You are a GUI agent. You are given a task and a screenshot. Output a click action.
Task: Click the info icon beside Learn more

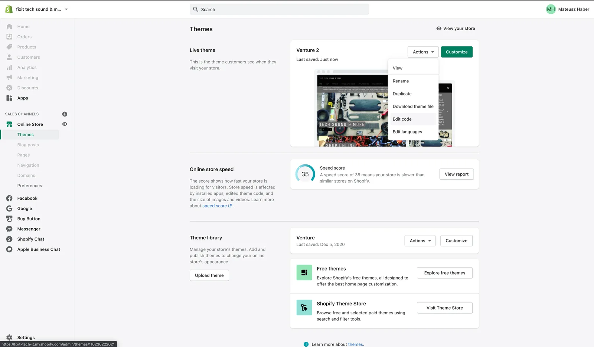click(306, 344)
